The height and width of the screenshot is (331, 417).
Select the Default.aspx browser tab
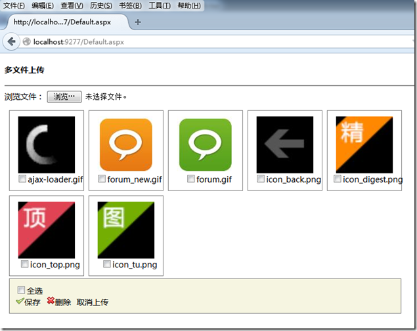coord(65,22)
